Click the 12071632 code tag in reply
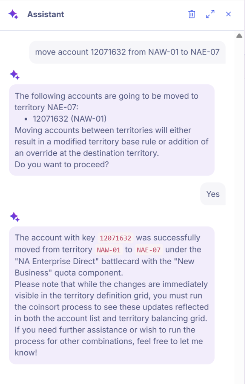The width and height of the screenshot is (245, 384). coord(116,238)
